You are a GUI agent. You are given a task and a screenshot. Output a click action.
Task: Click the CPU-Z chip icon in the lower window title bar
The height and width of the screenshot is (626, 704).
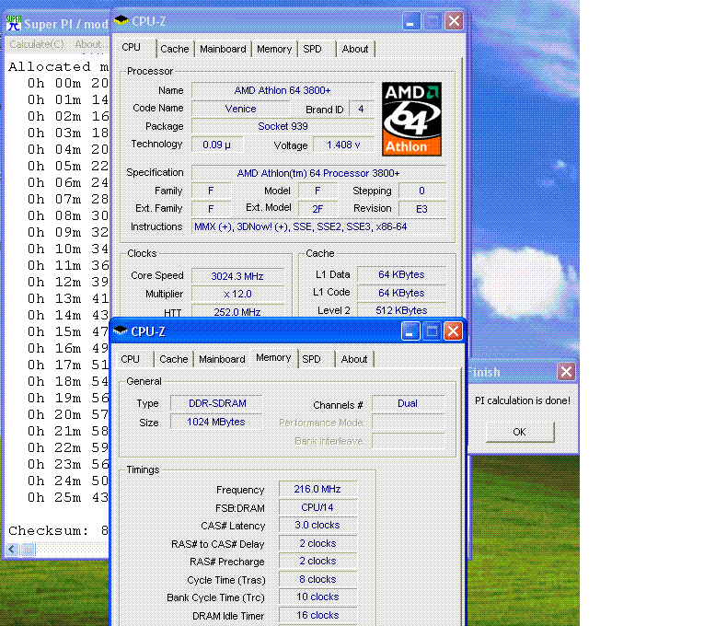click(x=120, y=331)
